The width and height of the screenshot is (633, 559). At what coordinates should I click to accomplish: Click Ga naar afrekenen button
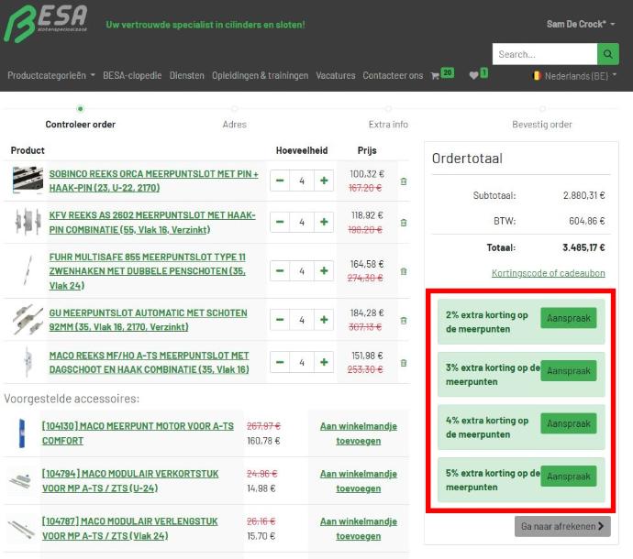click(561, 526)
